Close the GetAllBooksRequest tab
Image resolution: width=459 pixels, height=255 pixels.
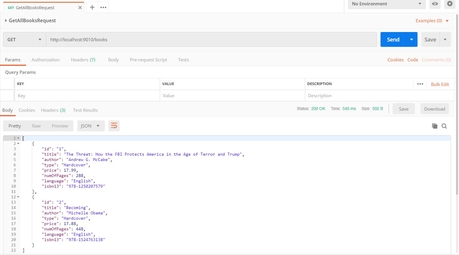(80, 8)
